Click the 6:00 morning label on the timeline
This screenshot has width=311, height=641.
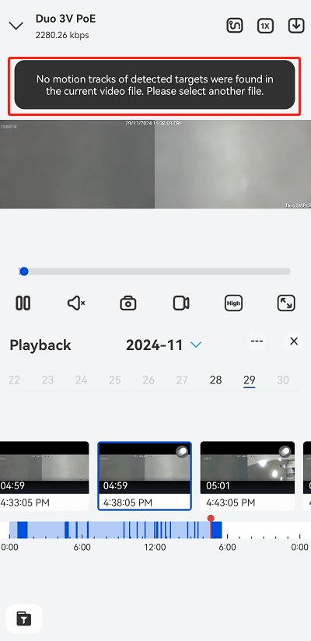pos(82,548)
